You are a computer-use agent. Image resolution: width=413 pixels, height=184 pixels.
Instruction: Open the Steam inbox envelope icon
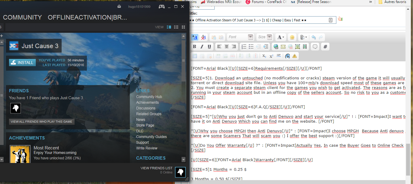coord(119,6)
